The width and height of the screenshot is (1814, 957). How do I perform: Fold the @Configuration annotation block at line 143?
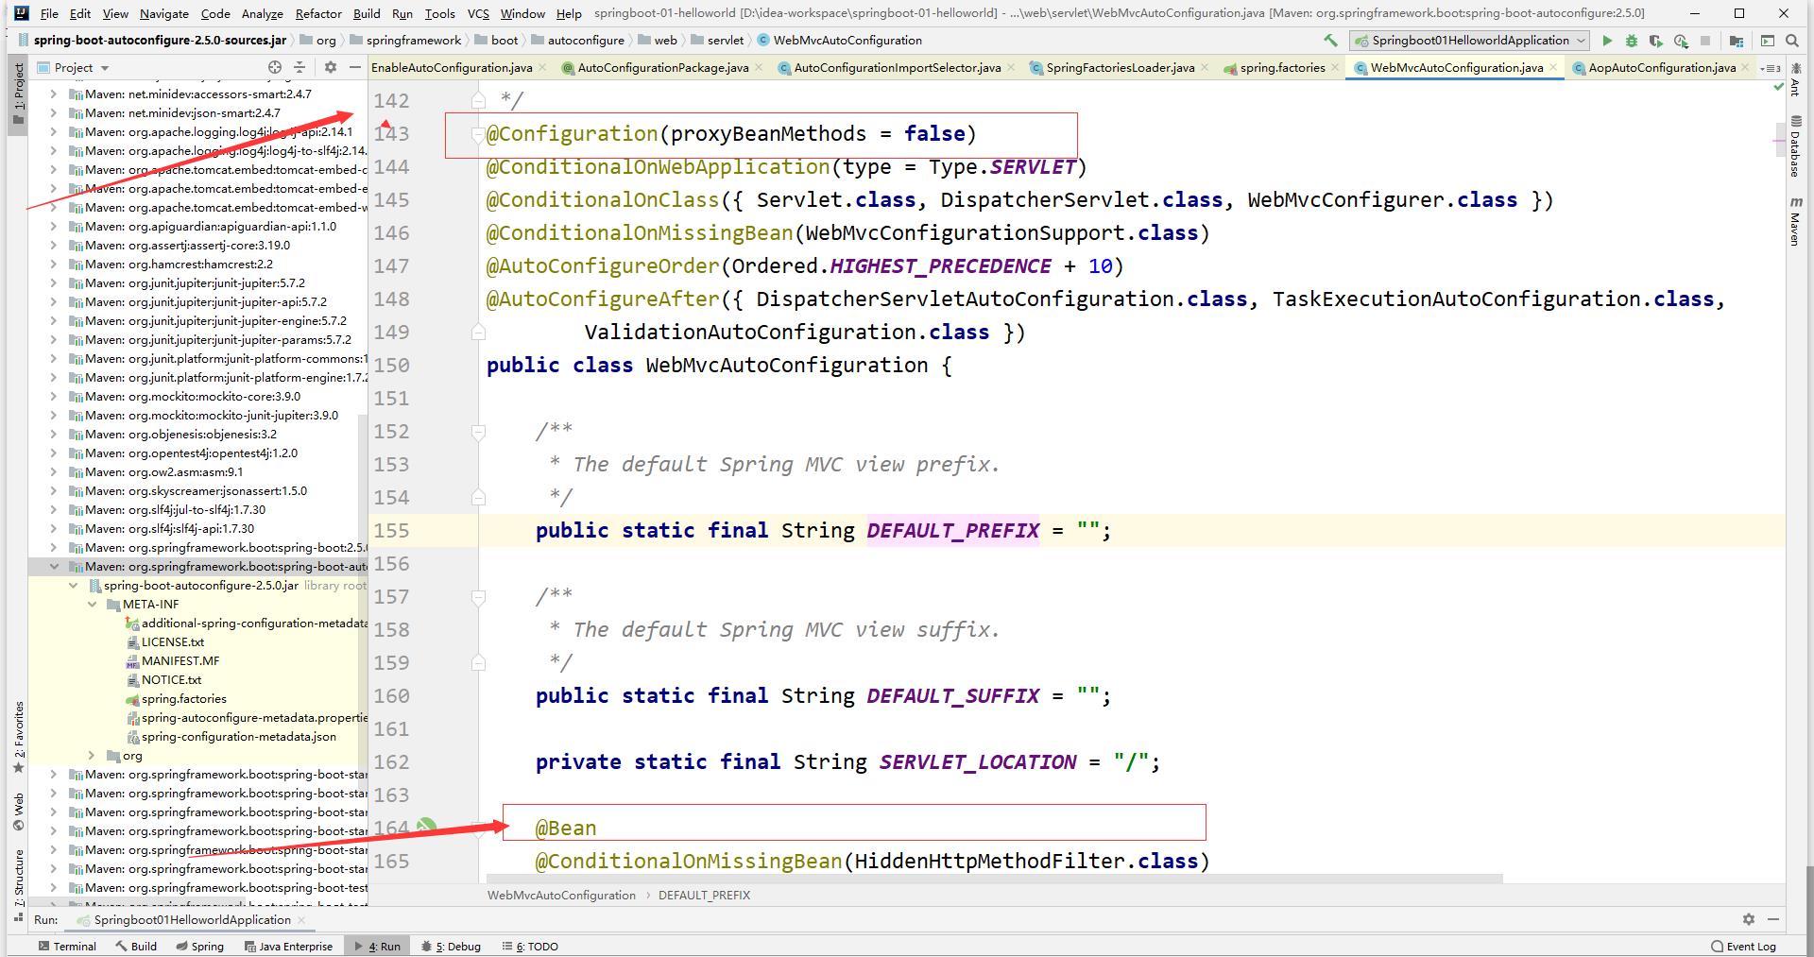tap(478, 133)
